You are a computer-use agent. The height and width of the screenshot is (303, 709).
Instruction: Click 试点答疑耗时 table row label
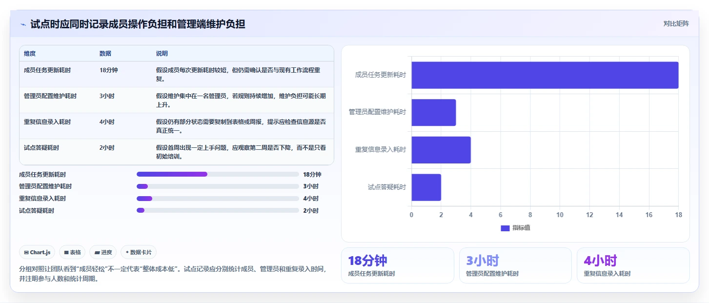tap(41, 148)
